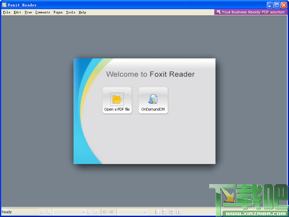
Task: Select facing pages layout icon
Action: pos(179,212)
